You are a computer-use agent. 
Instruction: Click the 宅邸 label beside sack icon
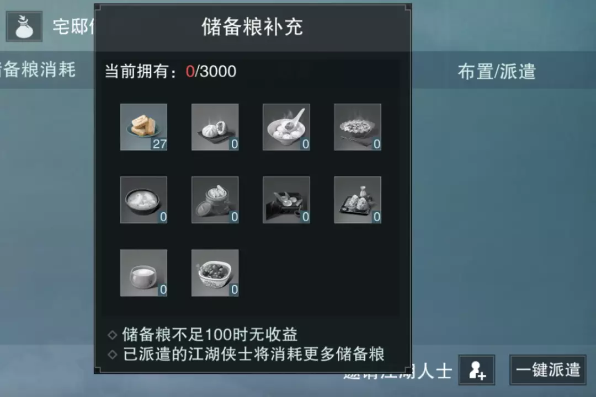[x=73, y=27]
